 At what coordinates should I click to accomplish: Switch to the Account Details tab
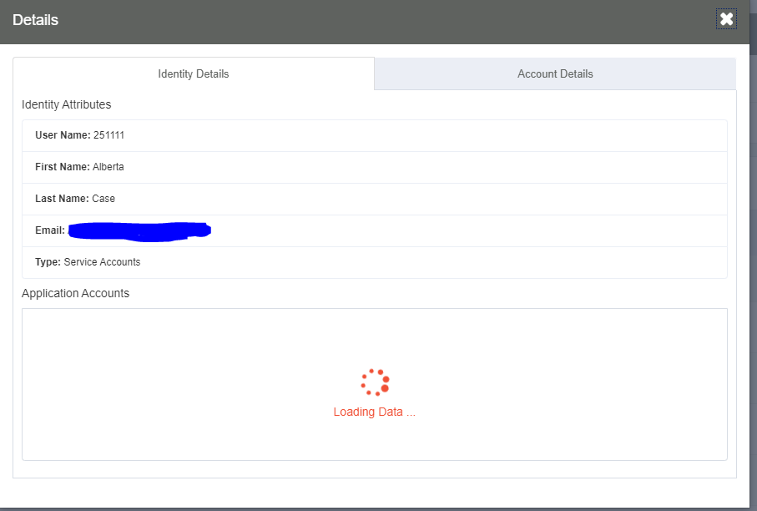pos(555,73)
